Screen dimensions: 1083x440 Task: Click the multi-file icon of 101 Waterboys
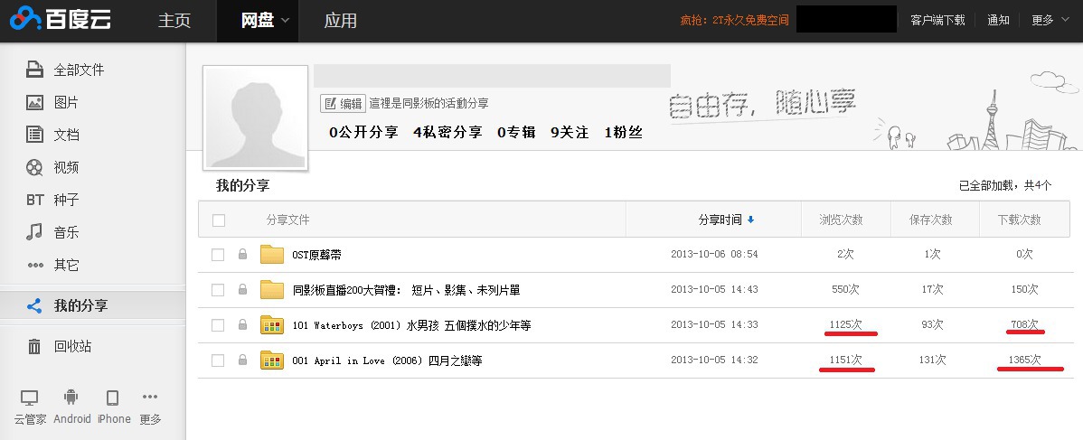coord(272,324)
